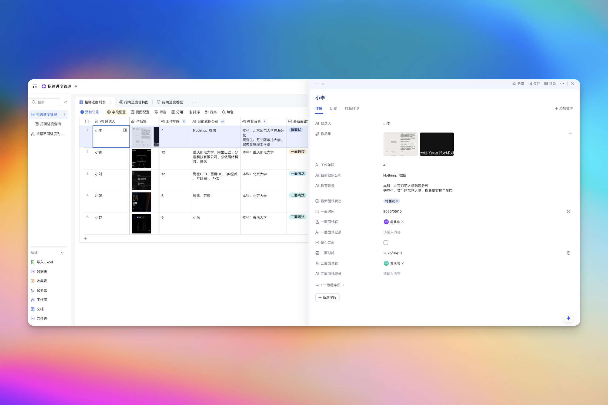Click 添加插件 button

click(564, 109)
